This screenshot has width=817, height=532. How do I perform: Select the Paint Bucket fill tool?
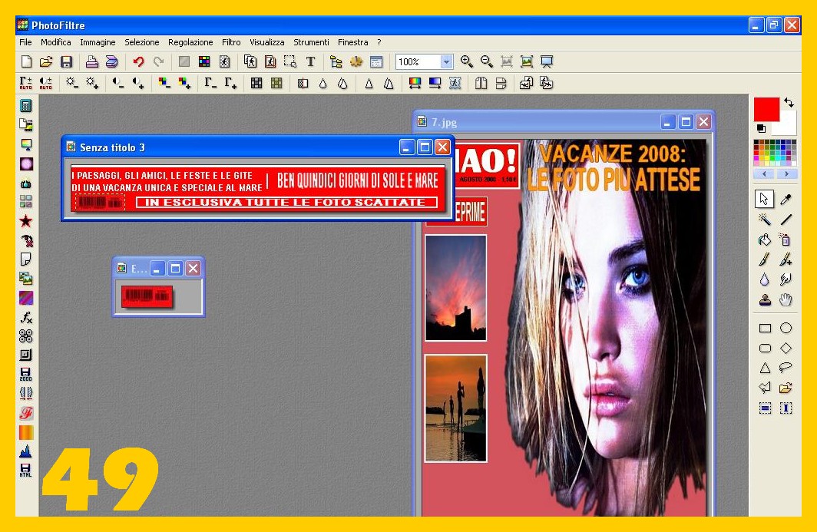coord(765,240)
